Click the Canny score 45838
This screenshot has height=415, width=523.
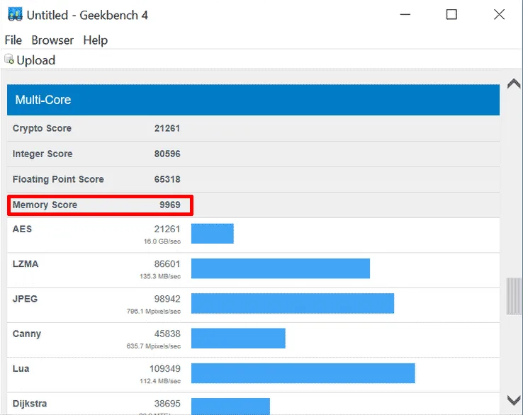click(x=167, y=334)
